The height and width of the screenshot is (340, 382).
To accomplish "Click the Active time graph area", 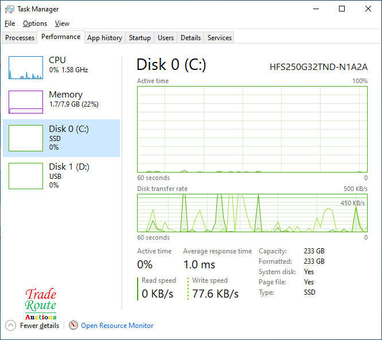I will (252, 129).
